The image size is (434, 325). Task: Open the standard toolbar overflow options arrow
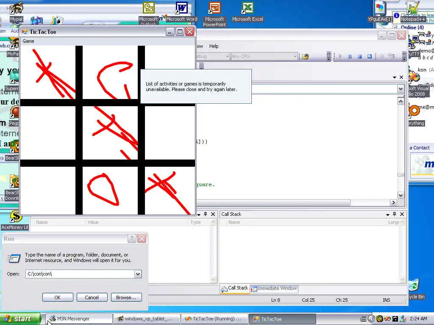pos(329,56)
